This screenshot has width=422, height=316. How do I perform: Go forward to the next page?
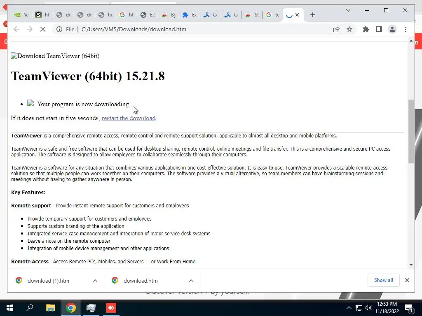point(30,29)
